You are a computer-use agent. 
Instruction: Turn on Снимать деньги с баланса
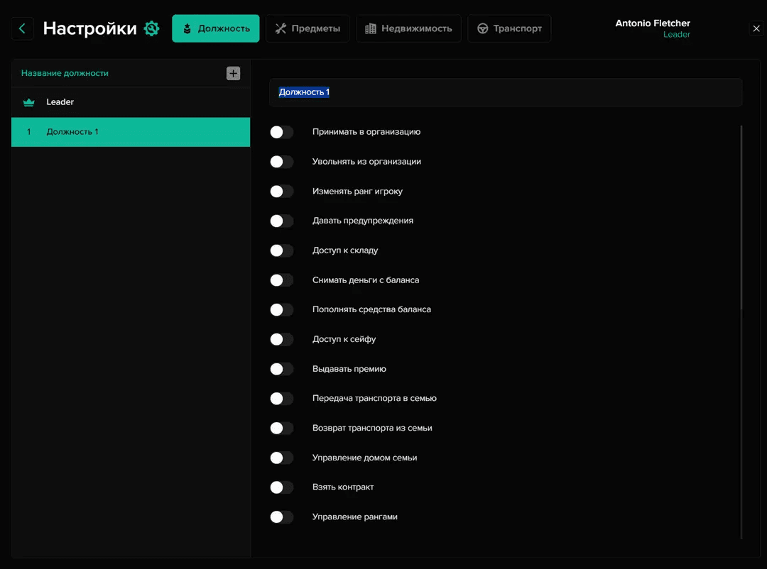282,280
